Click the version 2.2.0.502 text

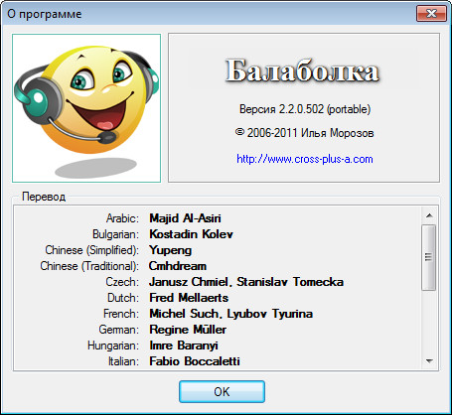pyautogui.click(x=305, y=109)
